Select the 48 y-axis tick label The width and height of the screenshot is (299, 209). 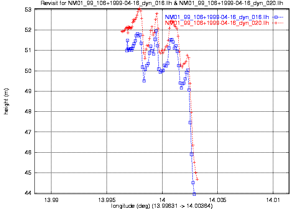pyautogui.click(x=28, y=111)
